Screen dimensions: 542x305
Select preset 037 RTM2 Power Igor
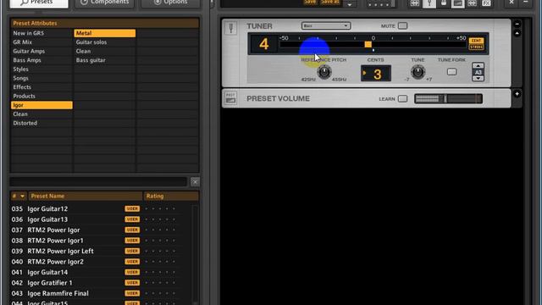tap(102, 230)
